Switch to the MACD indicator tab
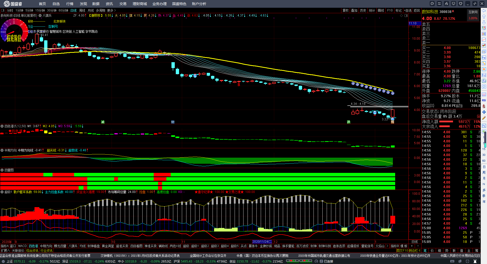The image size is (487, 264). click(x=23, y=246)
